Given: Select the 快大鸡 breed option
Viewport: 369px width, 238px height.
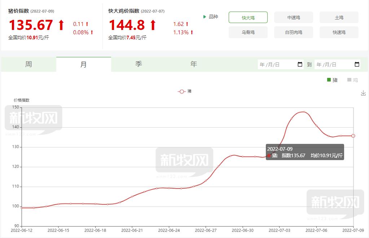Looking at the screenshot, I should (248, 17).
